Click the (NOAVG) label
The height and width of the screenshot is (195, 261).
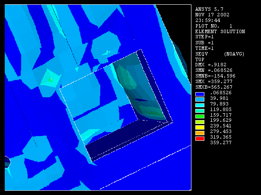[x=234, y=54]
